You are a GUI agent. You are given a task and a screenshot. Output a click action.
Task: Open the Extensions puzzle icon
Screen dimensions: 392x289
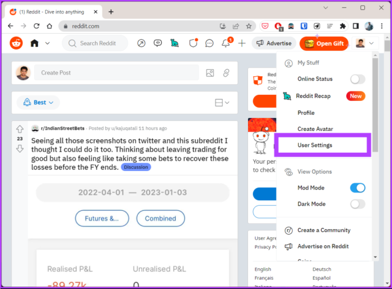coord(343,26)
